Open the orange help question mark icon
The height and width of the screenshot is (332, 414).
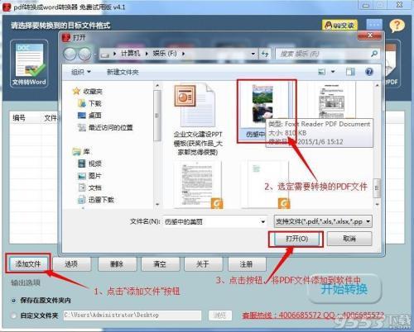(397, 26)
